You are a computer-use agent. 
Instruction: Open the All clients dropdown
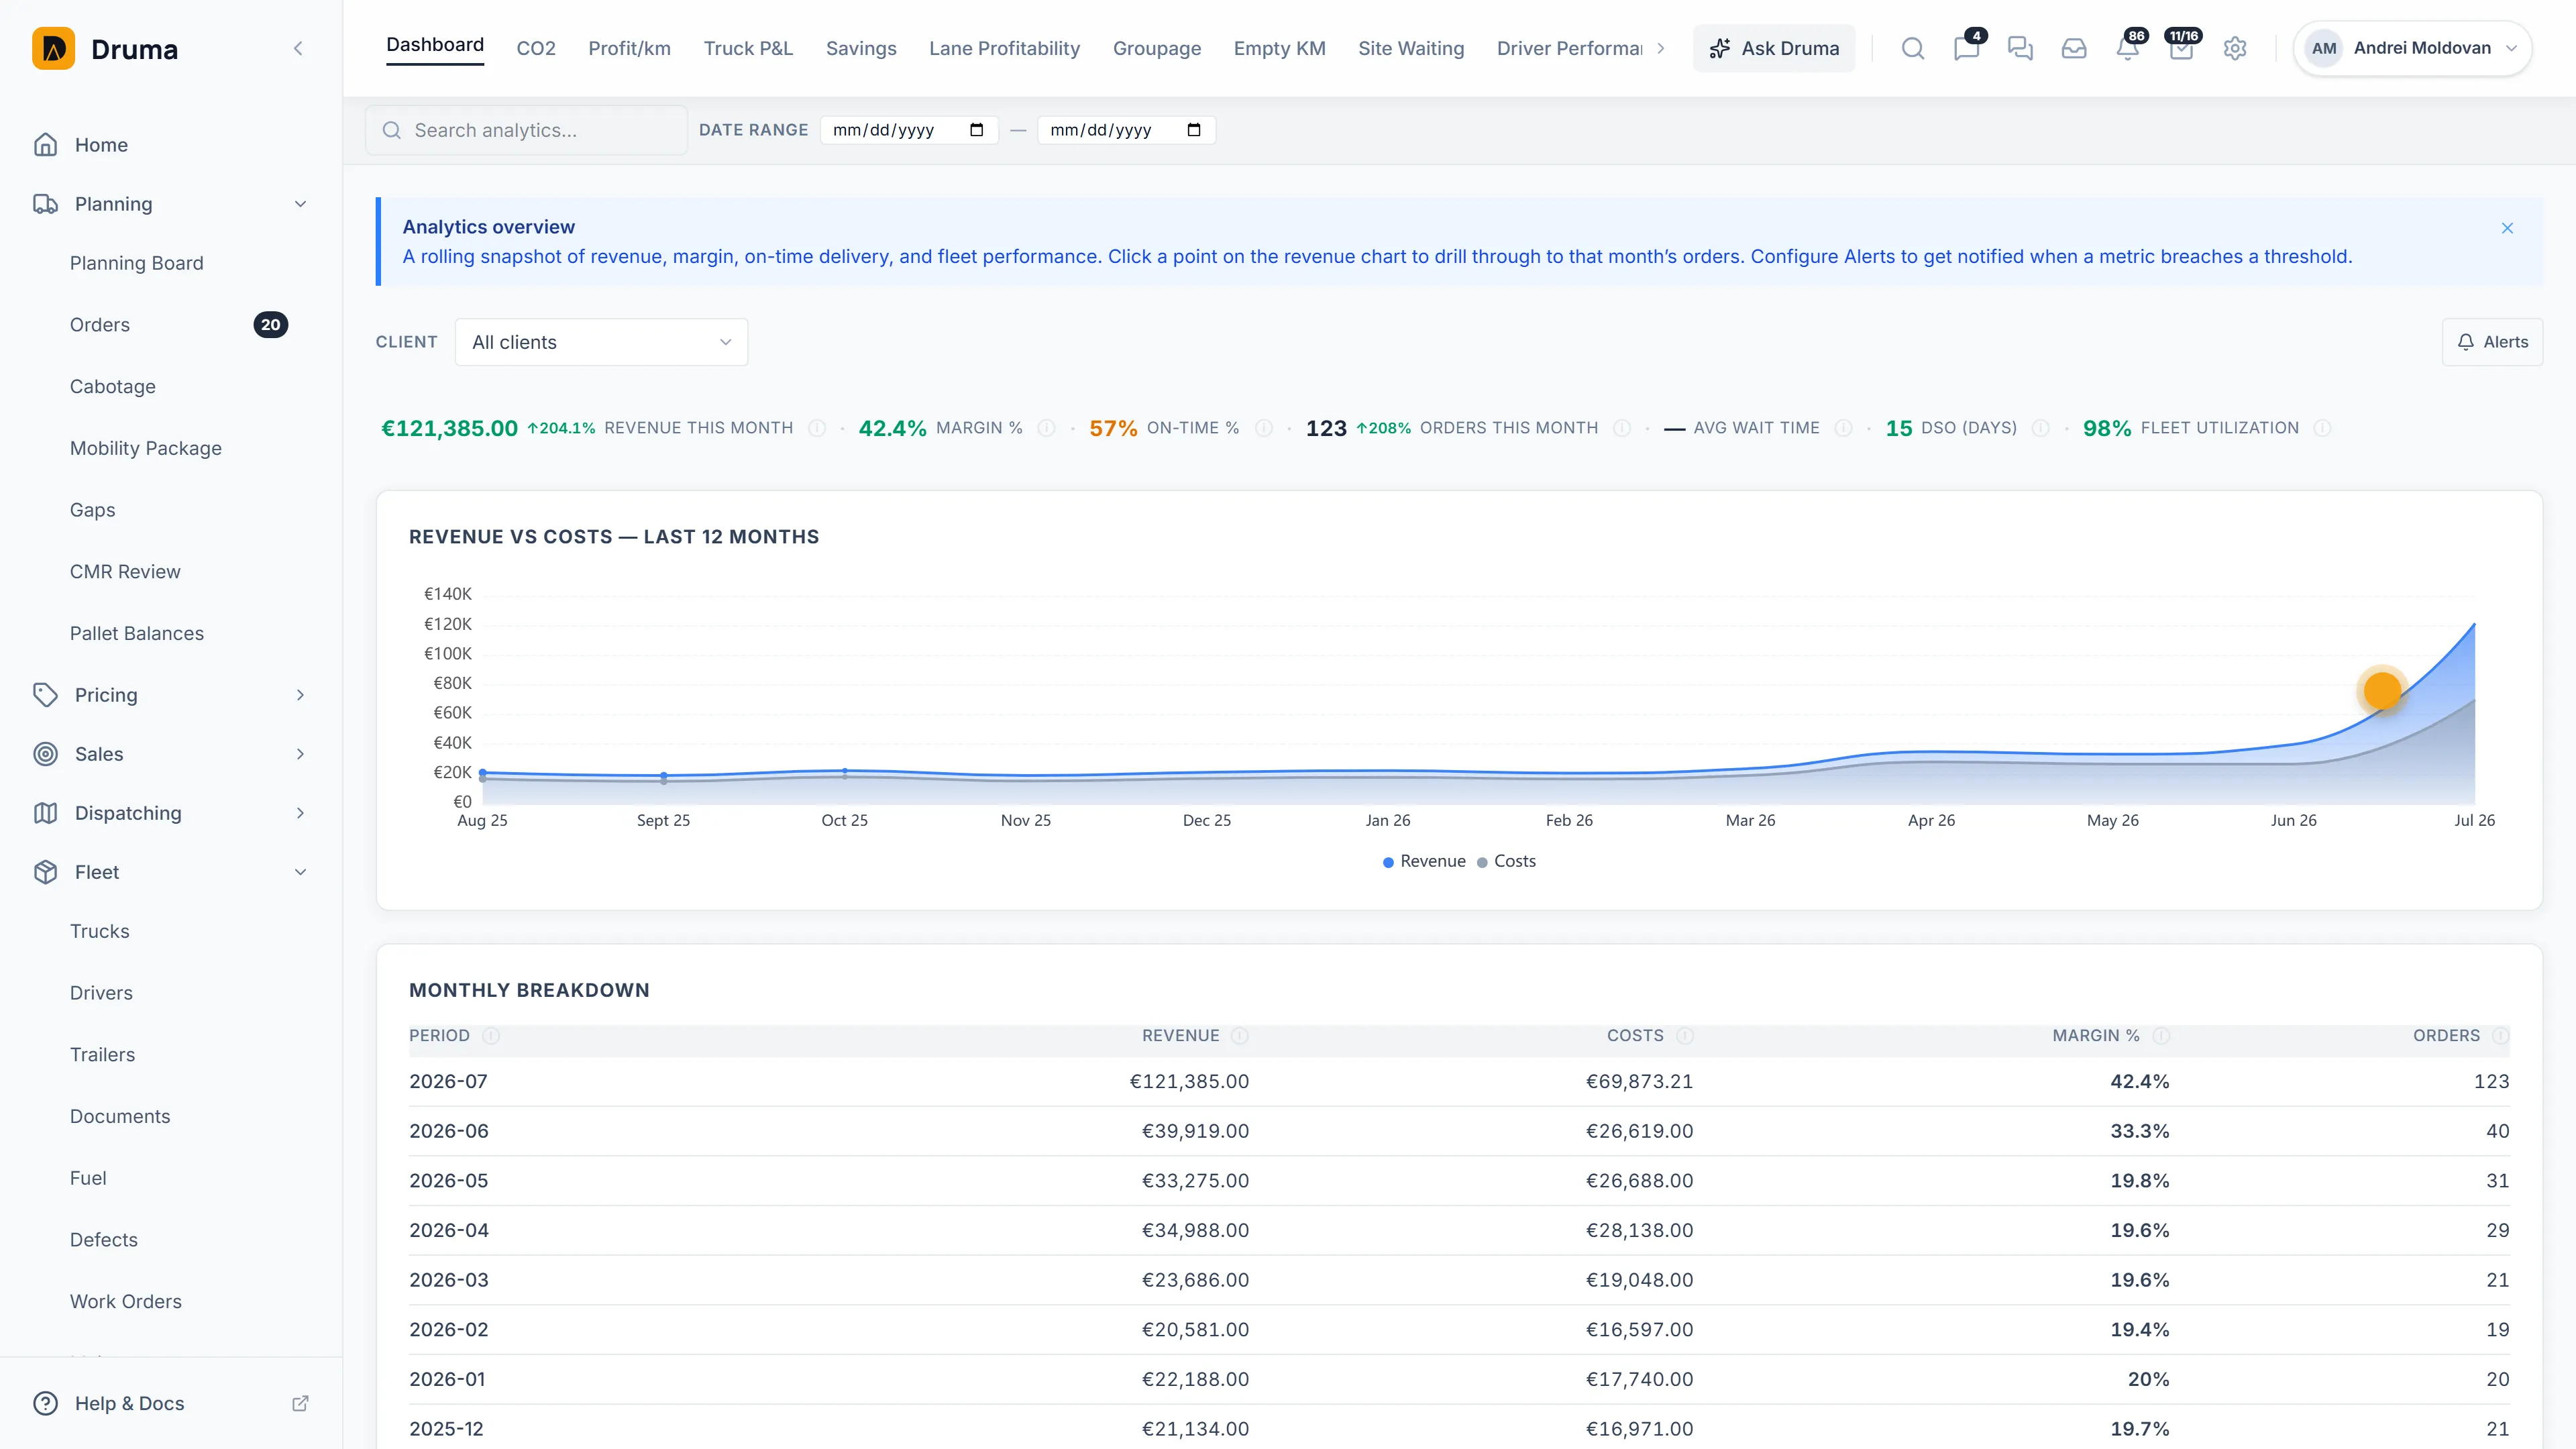[x=601, y=342]
